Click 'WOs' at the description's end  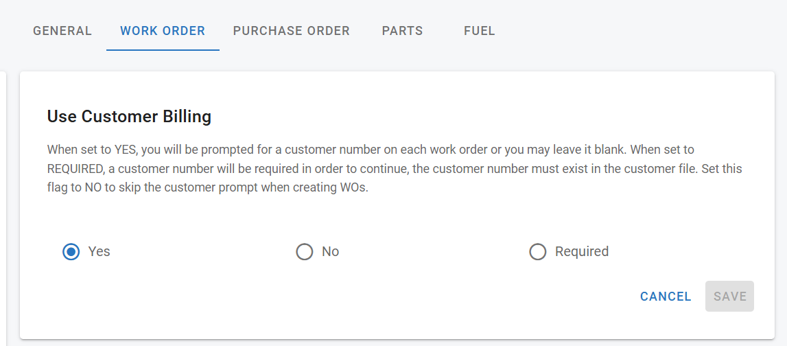coord(354,188)
